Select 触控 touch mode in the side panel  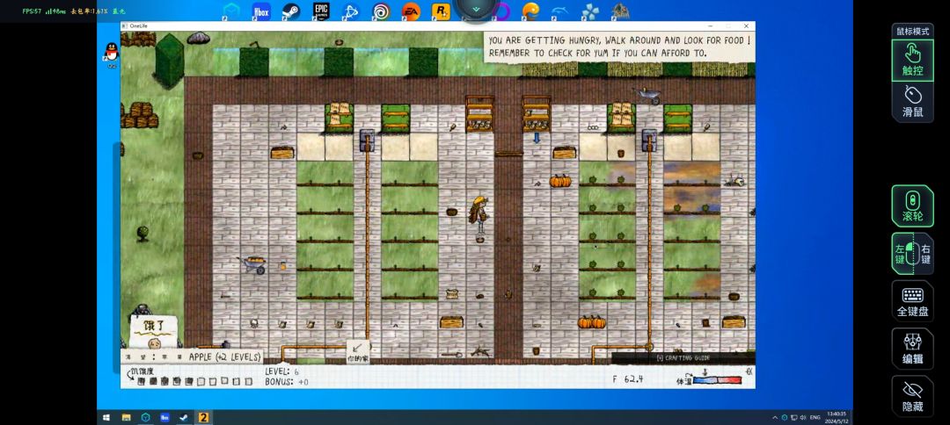click(912, 61)
